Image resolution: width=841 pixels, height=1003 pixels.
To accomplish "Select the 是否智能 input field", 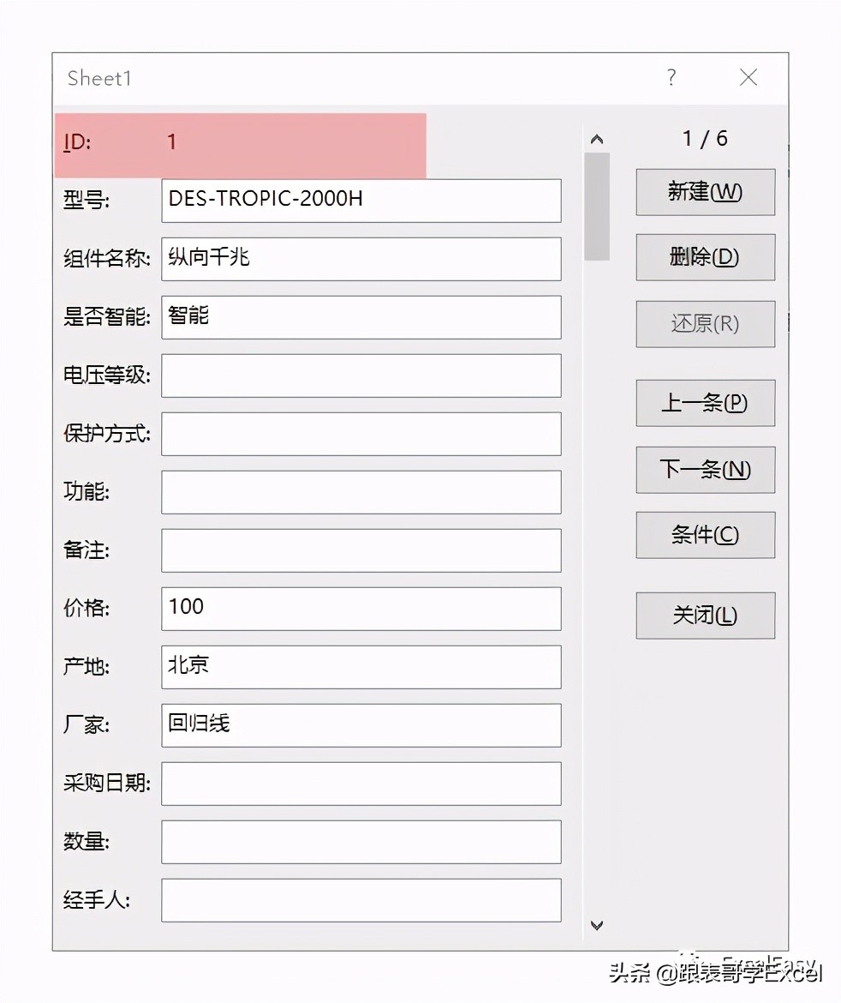I will coord(361,317).
